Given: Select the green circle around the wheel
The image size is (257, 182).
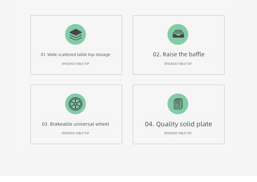Looking at the screenshot, I should [75, 104].
